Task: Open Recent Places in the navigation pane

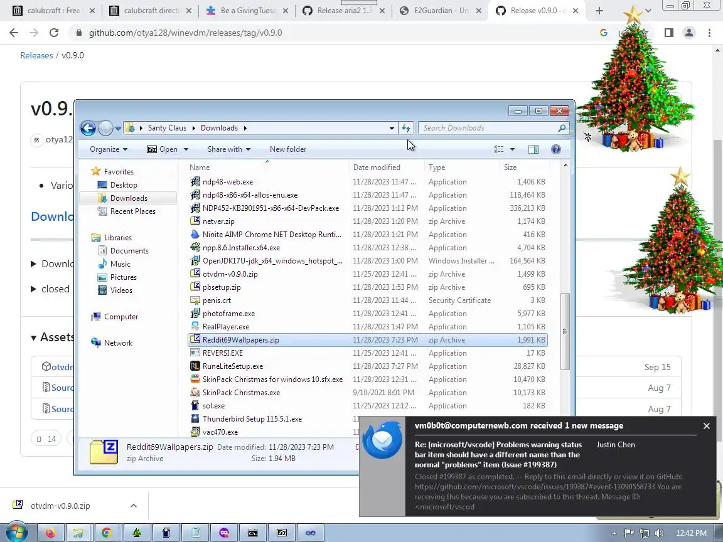Action: (x=133, y=211)
